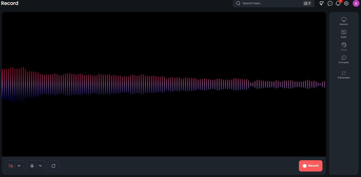
Task: Open the Prompter tool
Action: (344, 60)
